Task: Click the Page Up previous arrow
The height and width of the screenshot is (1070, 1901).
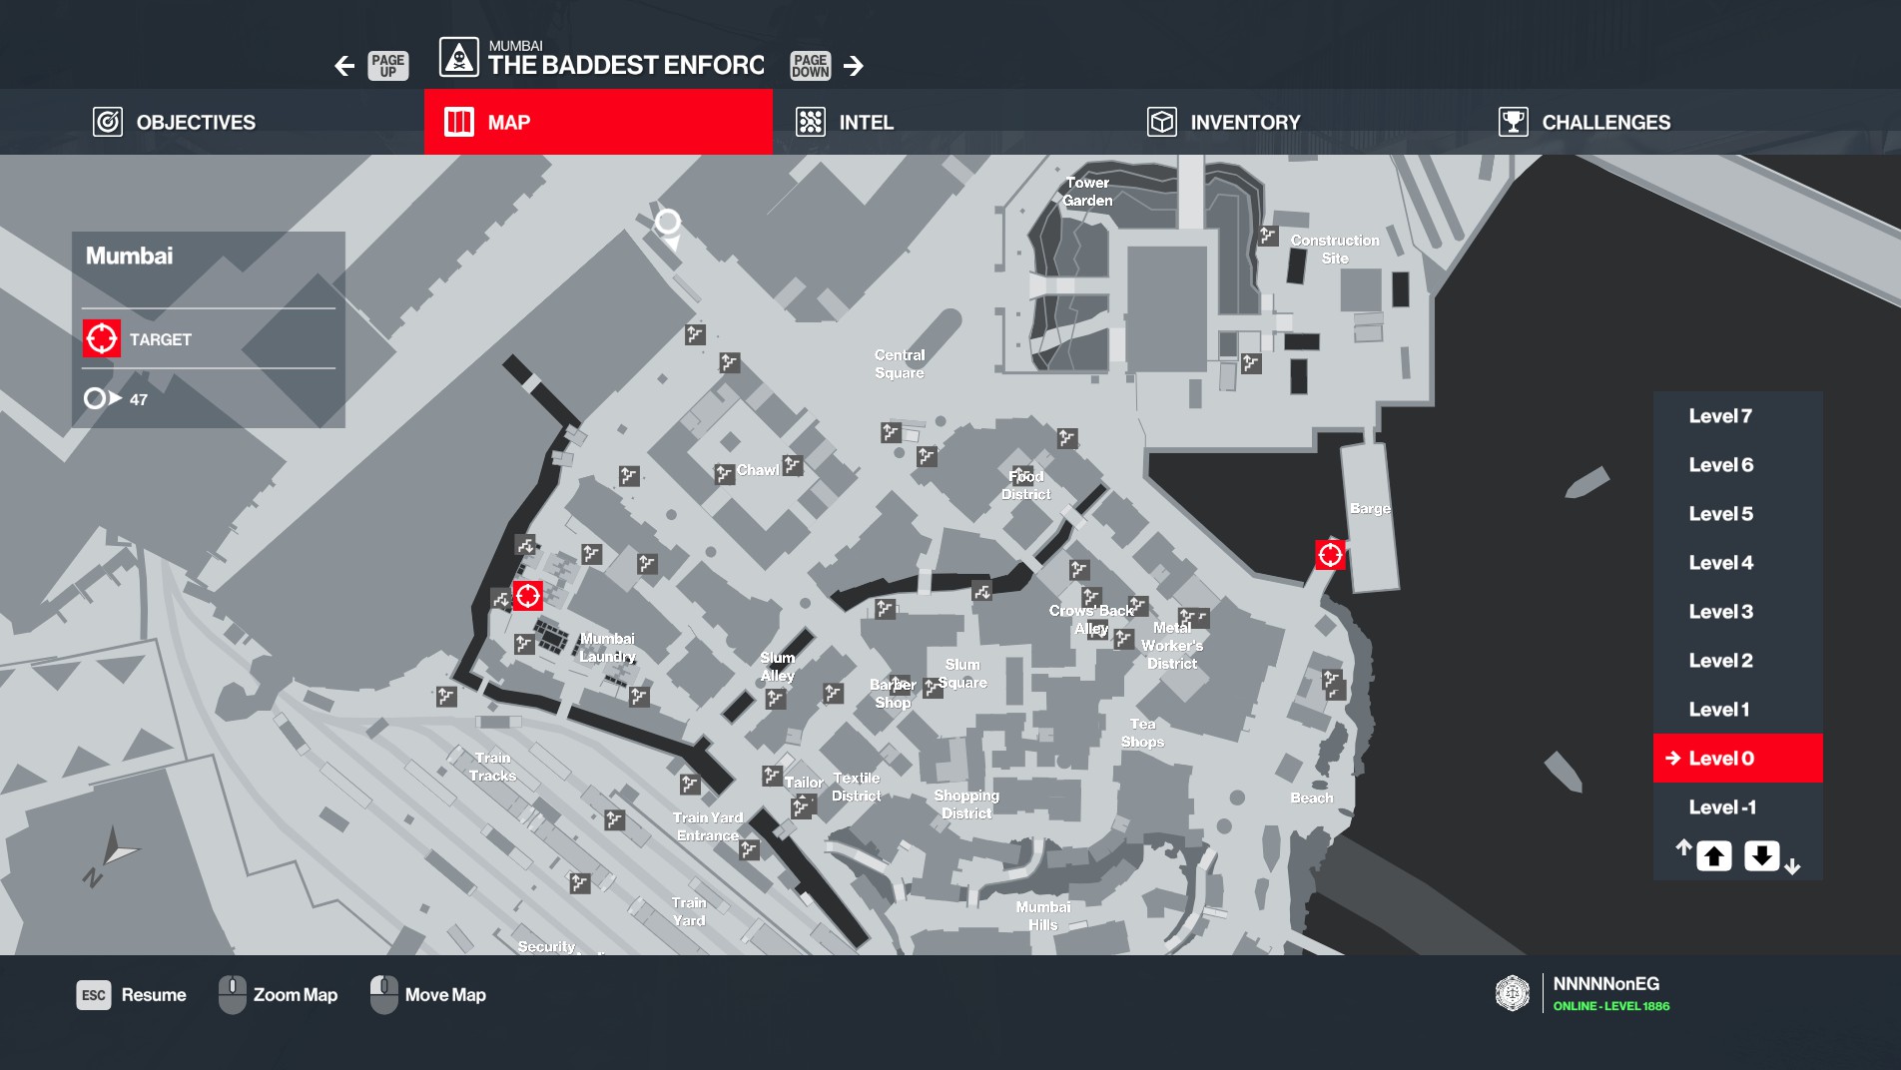Action: click(345, 66)
